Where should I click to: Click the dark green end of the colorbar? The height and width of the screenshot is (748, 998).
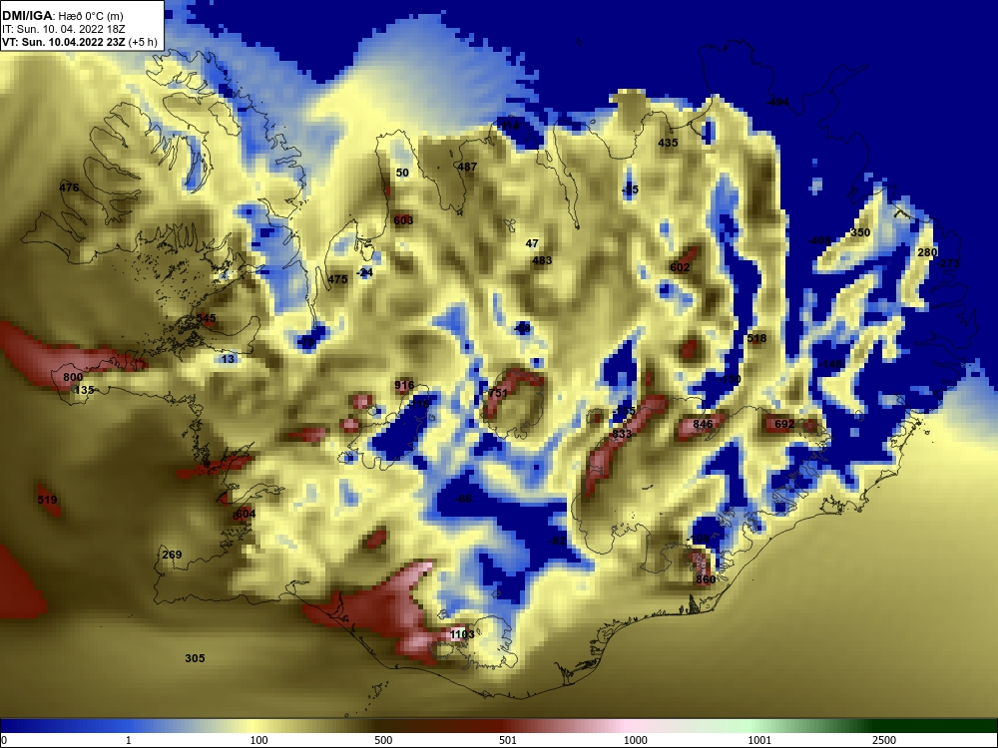tap(936, 726)
